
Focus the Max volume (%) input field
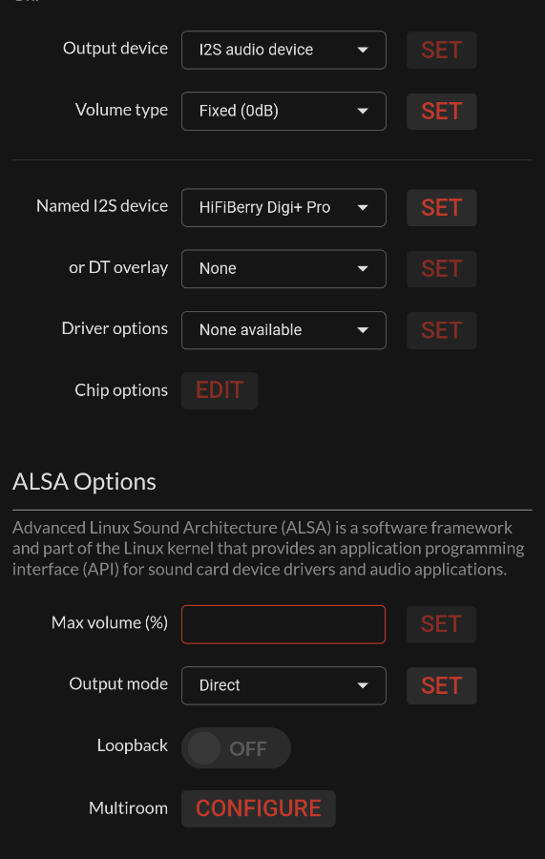283,624
